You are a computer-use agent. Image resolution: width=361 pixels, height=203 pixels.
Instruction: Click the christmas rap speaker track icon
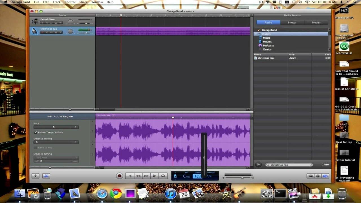pyautogui.click(x=35, y=31)
